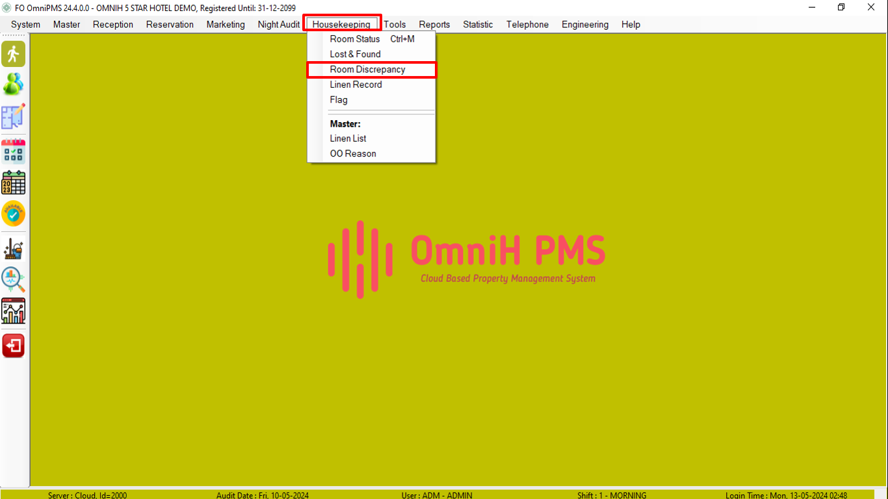Restore down the OmniPMS window

(841, 8)
